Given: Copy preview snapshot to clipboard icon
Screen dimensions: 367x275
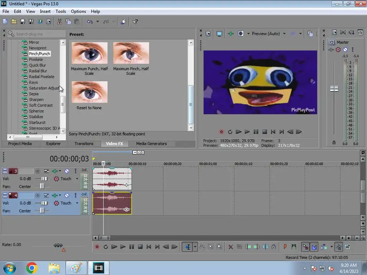Looking at the screenshot, I should (x=310, y=34).
